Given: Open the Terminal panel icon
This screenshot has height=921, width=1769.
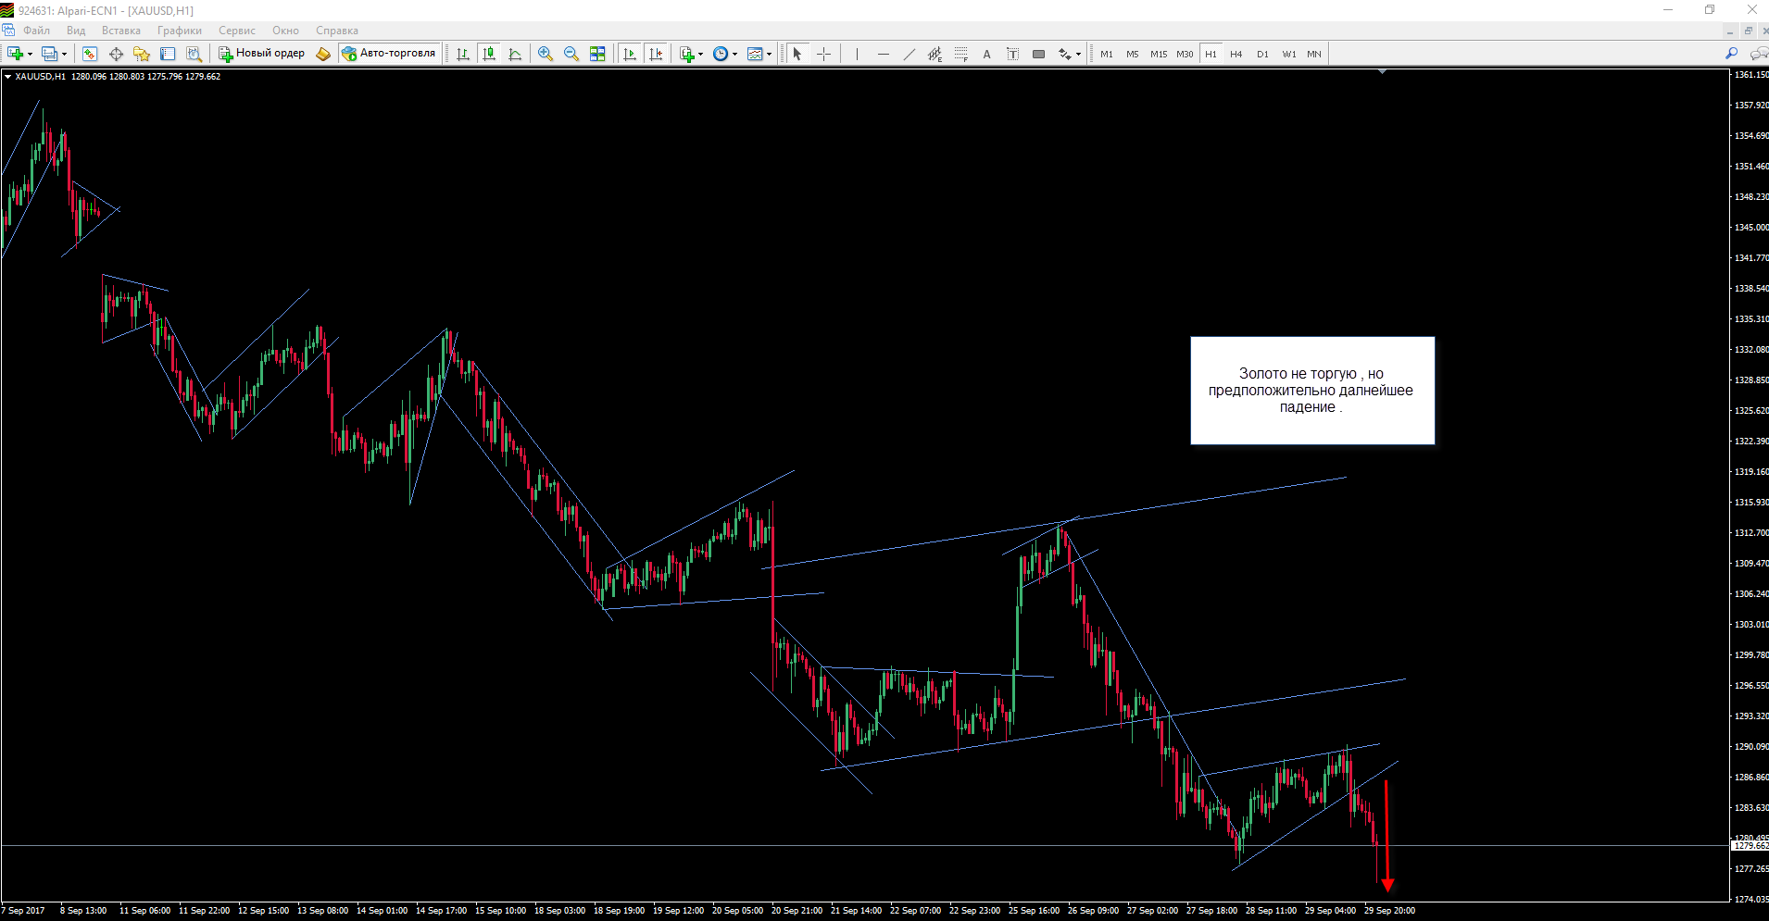Looking at the screenshot, I should 168,54.
